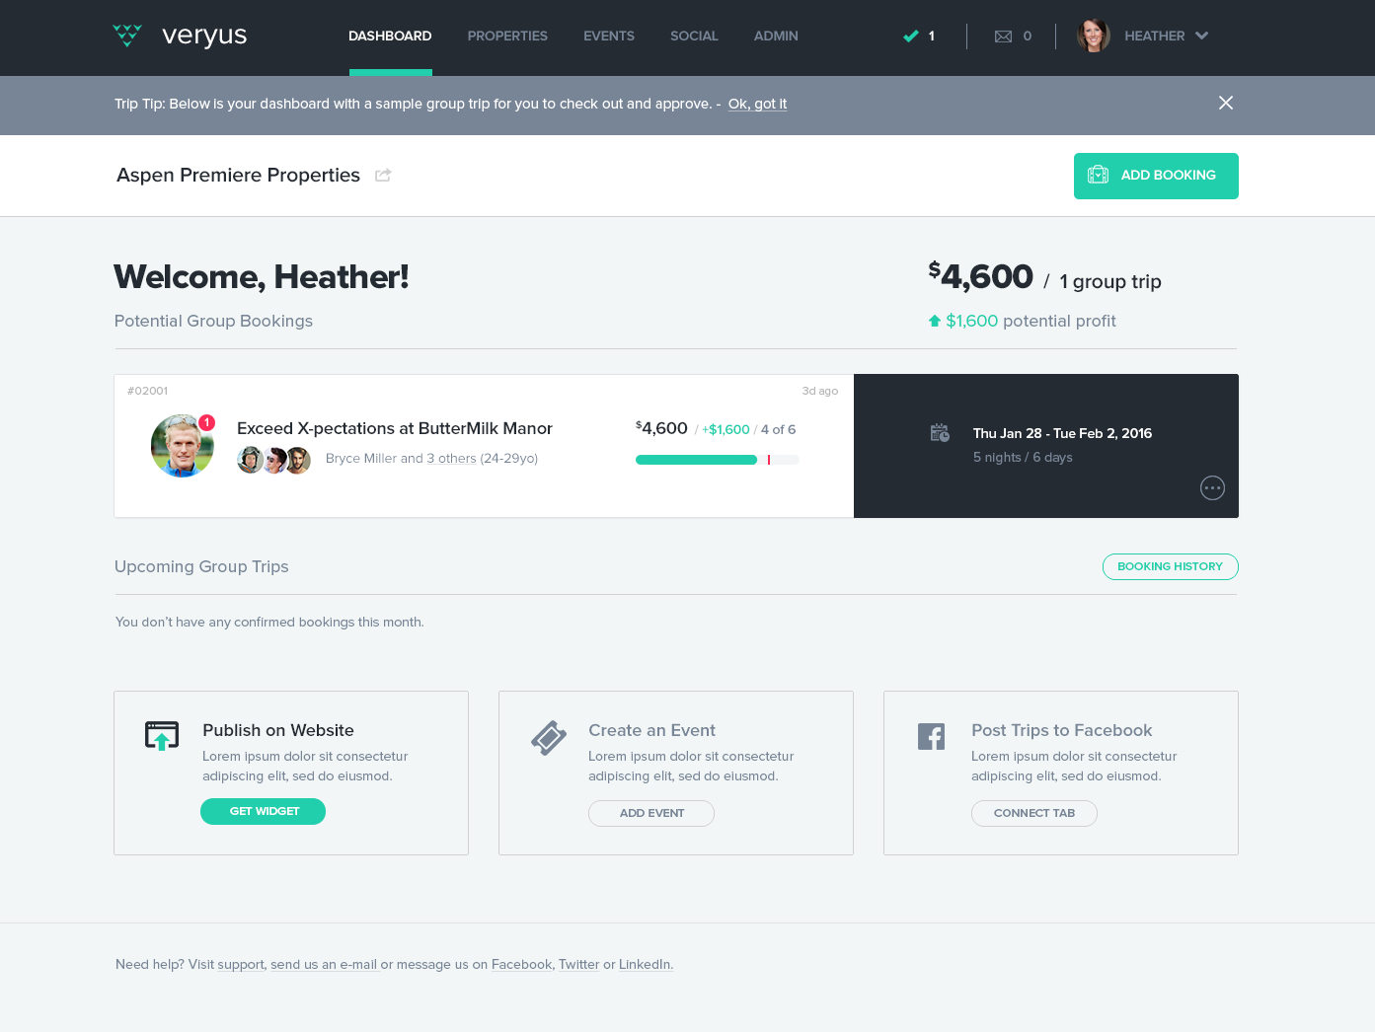Screen dimensions: 1375x1032
Task: Open Booking History
Action: 1171,566
